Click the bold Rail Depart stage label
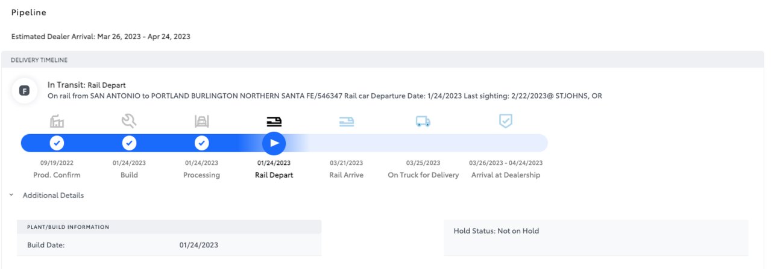The height and width of the screenshot is (269, 771). click(x=274, y=175)
